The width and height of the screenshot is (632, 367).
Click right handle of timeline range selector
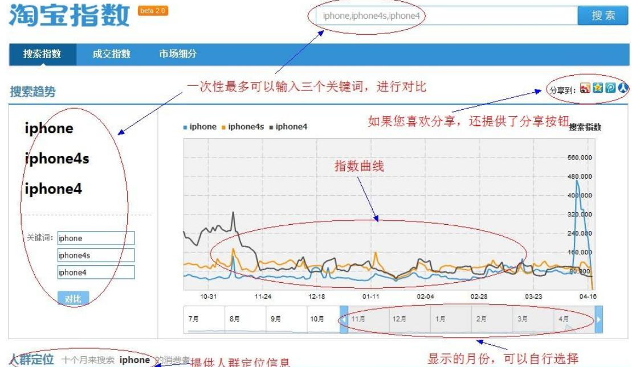[598, 320]
